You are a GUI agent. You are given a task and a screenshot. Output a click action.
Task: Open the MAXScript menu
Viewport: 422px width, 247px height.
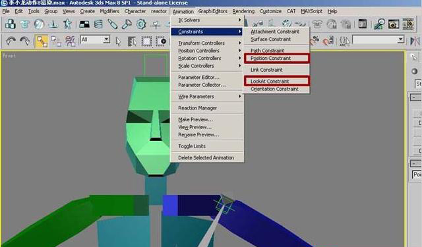pos(311,11)
